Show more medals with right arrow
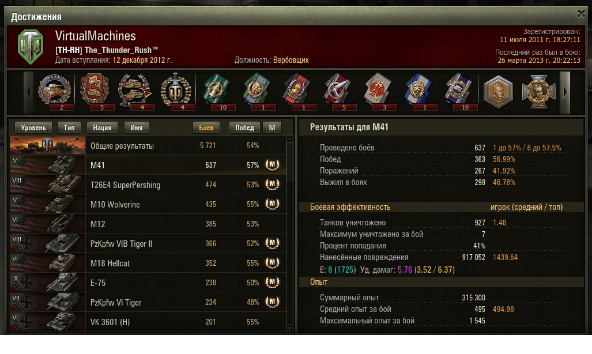The height and width of the screenshot is (354, 592). click(565, 92)
